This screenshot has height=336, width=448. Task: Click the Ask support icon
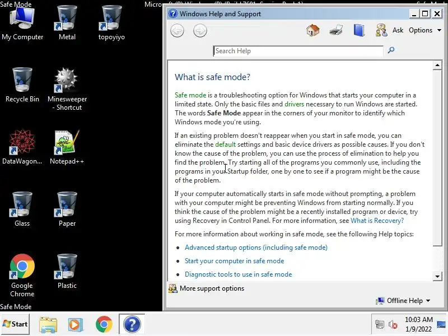point(381,30)
